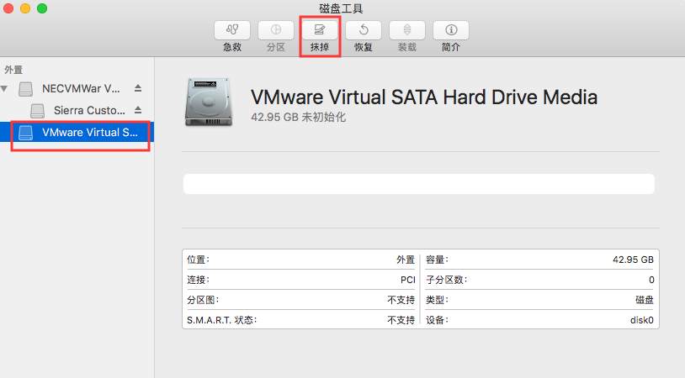Click the S.M.A.R.T. 状态 label
This screenshot has width=685, height=378.
(221, 320)
